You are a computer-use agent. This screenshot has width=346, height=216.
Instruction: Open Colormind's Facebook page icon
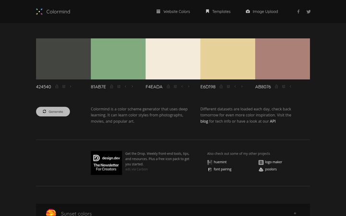click(x=298, y=12)
